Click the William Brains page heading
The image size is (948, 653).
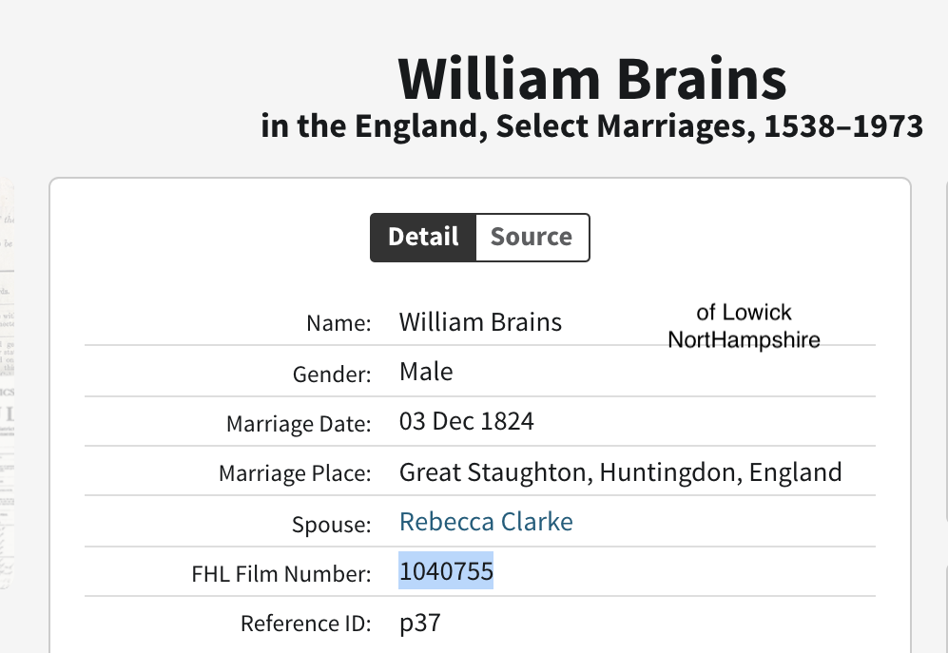592,79
